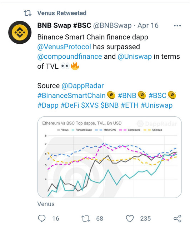
Task: Open the #BinanceSmartChain hashtag
Action: pyautogui.click(x=71, y=96)
